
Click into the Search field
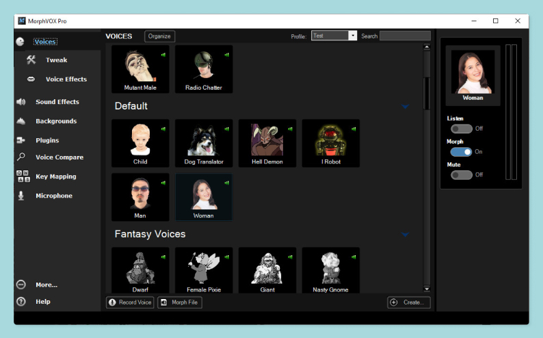(405, 36)
